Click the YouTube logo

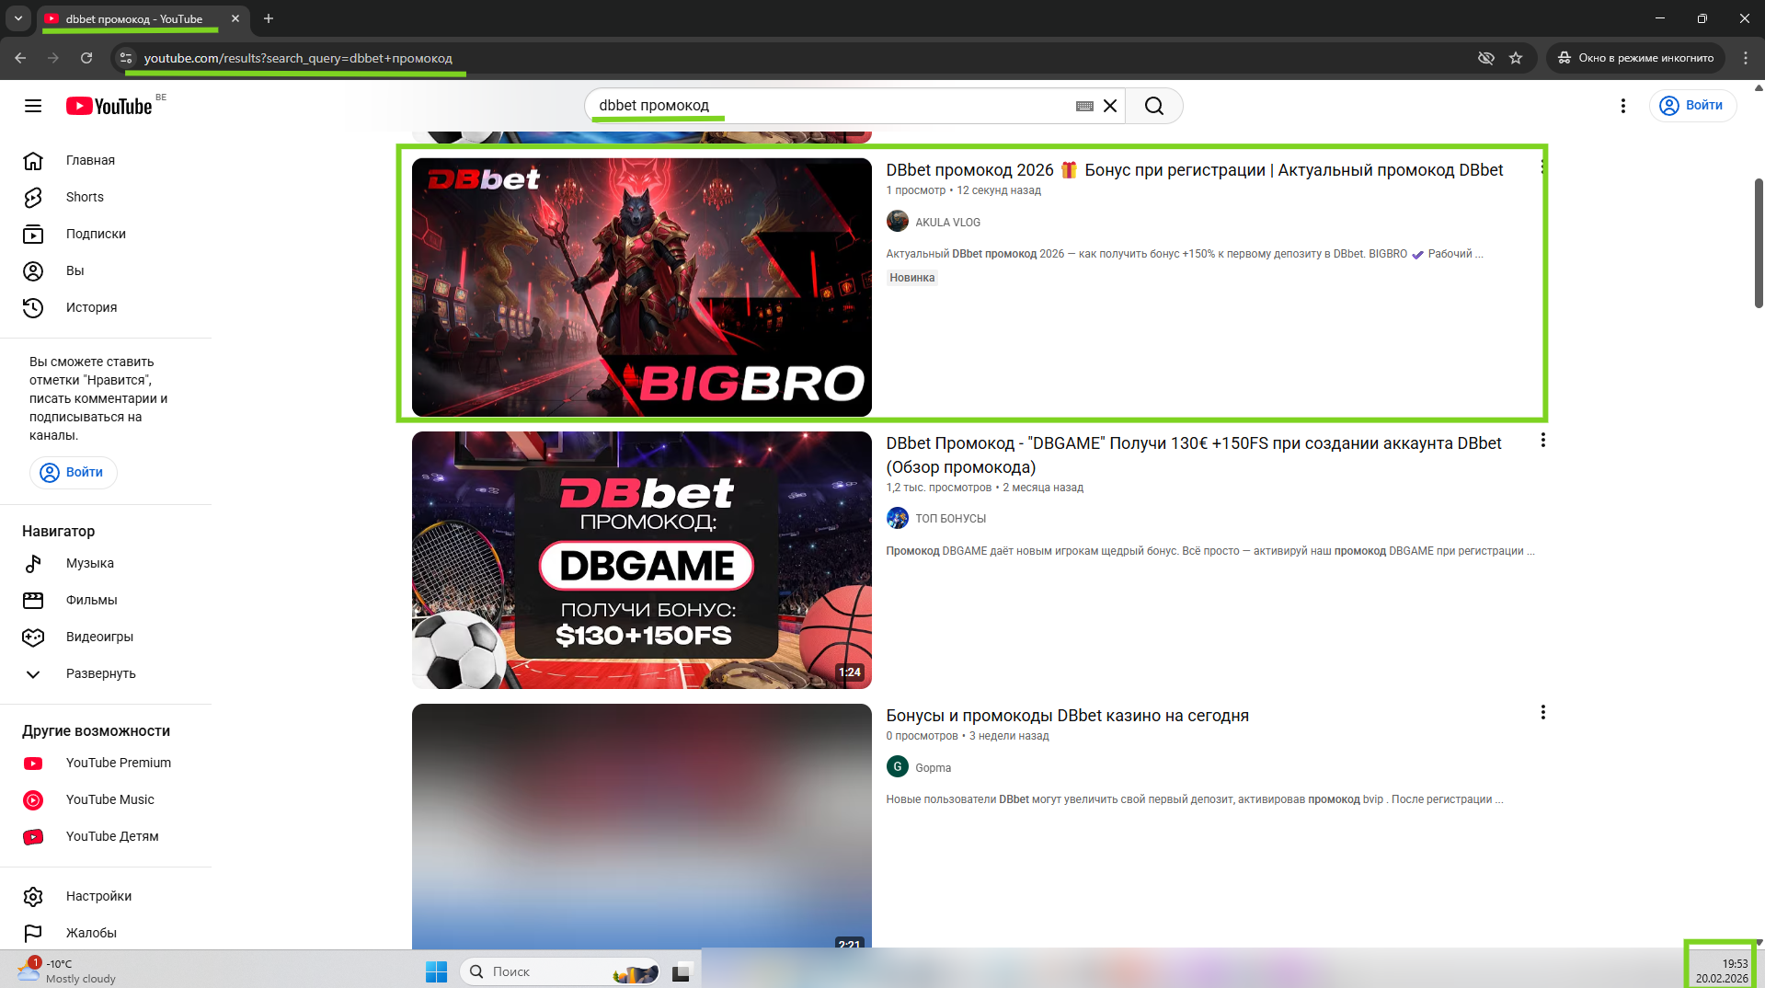point(109,106)
